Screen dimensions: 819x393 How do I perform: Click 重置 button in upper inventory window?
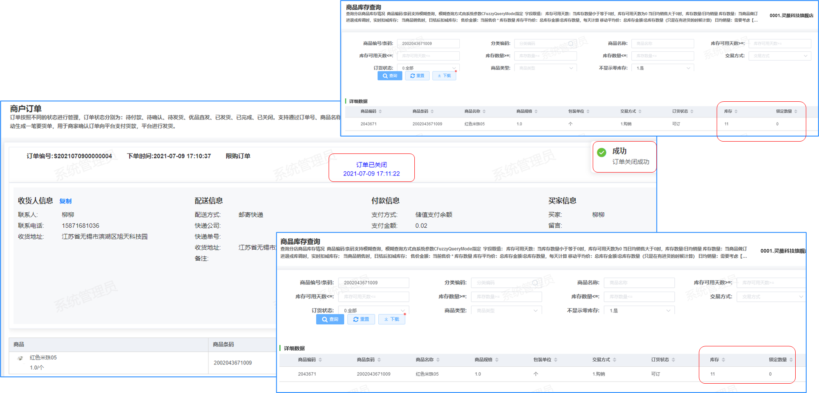417,76
